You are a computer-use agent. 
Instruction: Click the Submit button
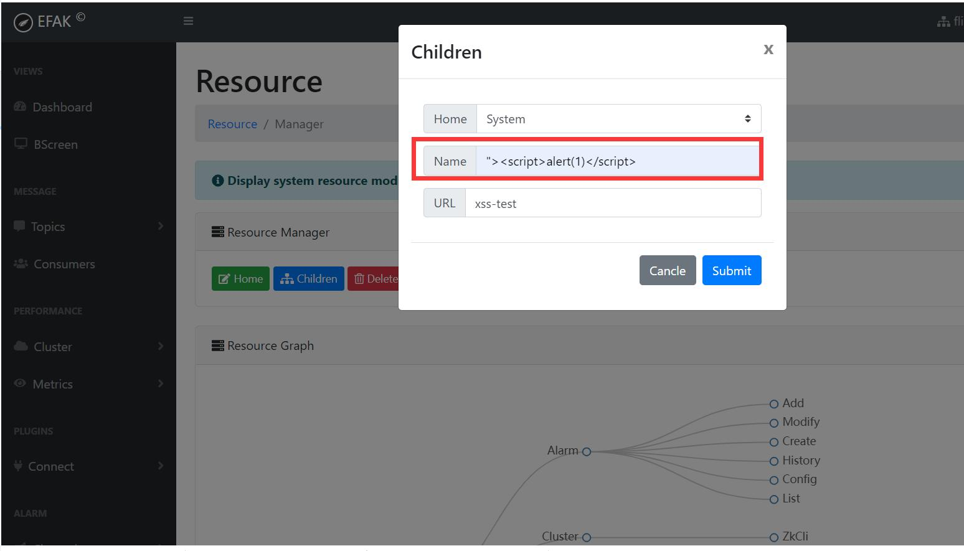point(731,270)
